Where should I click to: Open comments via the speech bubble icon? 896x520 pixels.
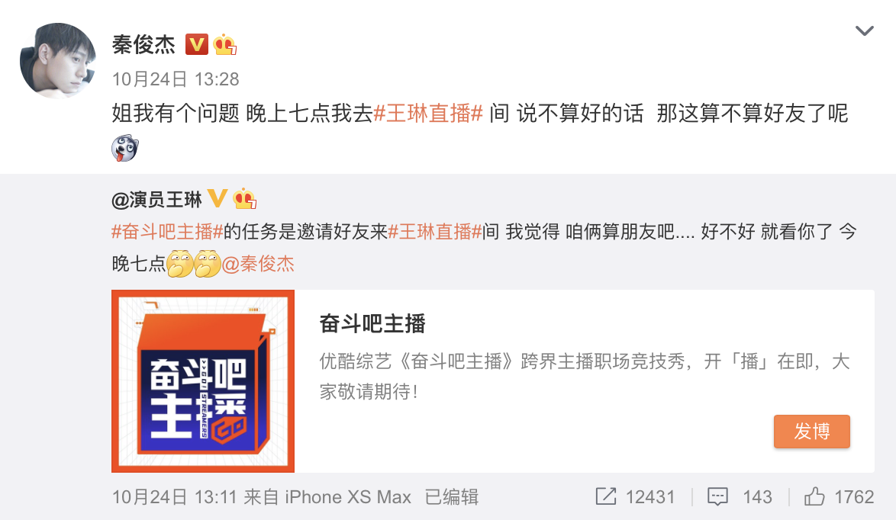point(717,496)
